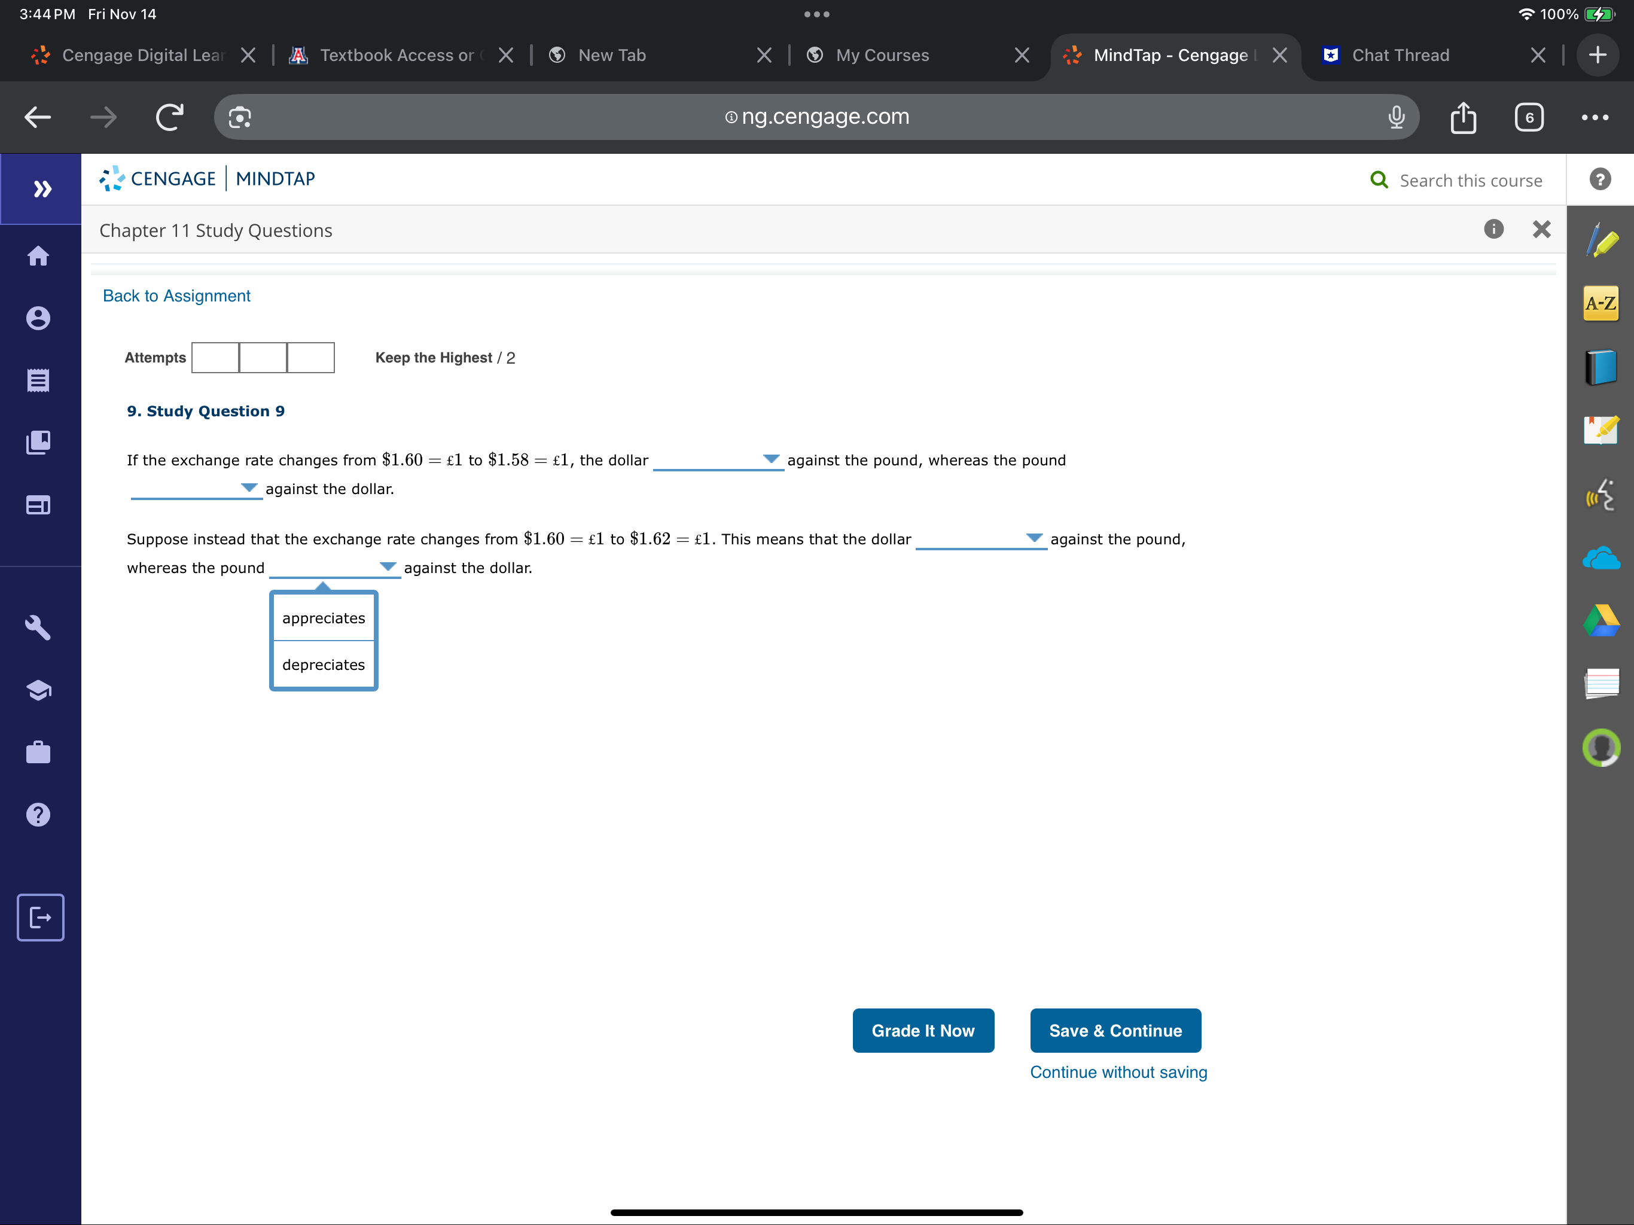Select 'depreciates' from open dropdown list
This screenshot has height=1225, width=1634.
324,665
